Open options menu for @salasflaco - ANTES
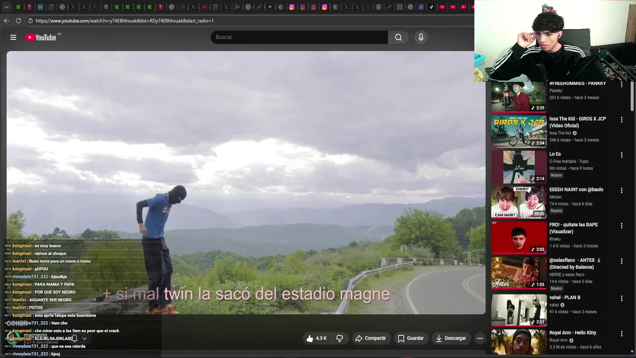 tap(622, 261)
